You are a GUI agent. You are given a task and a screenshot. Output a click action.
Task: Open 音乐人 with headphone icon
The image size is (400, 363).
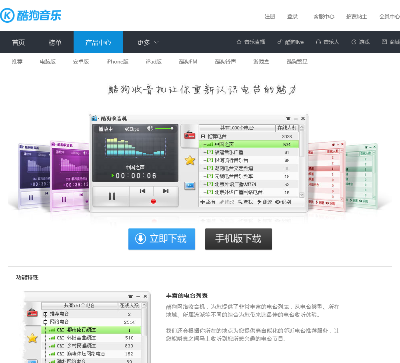tap(327, 42)
